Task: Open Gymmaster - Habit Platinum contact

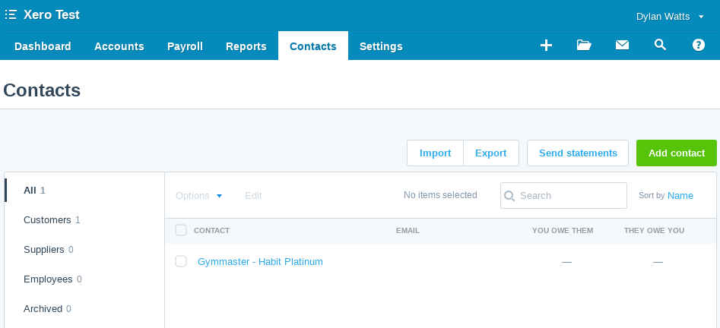Action: coord(260,261)
